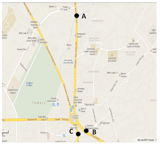
Task: Click the Mycom Internet marker icon
Action: tap(120, 75)
